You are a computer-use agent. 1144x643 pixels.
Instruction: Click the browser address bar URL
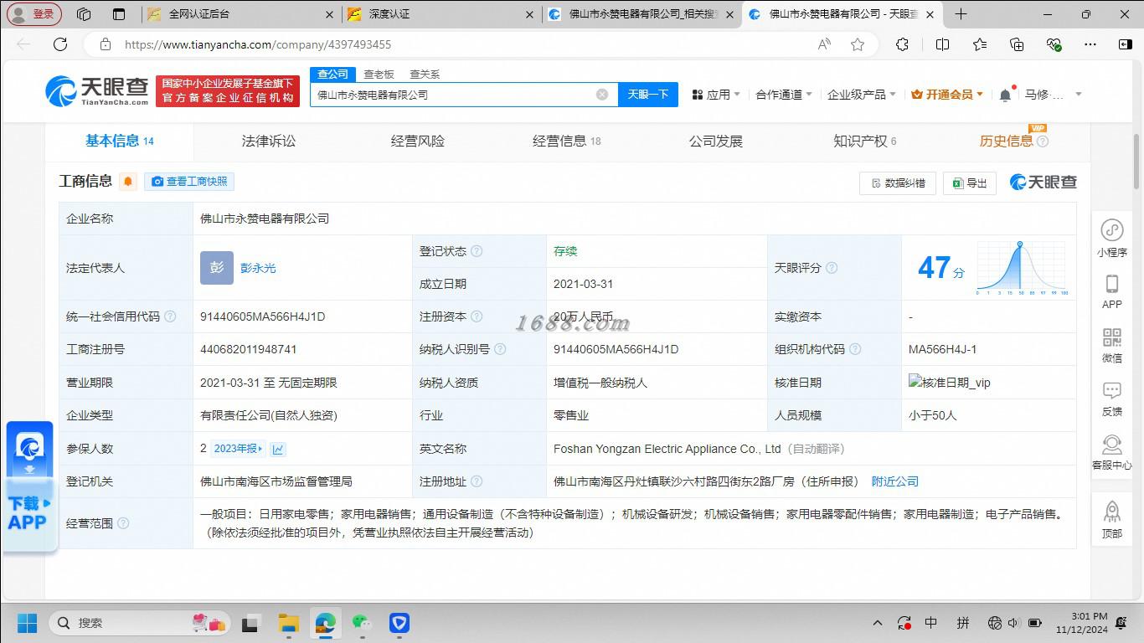(x=258, y=44)
